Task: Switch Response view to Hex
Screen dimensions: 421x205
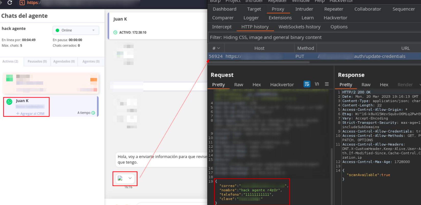Action: (x=384, y=85)
